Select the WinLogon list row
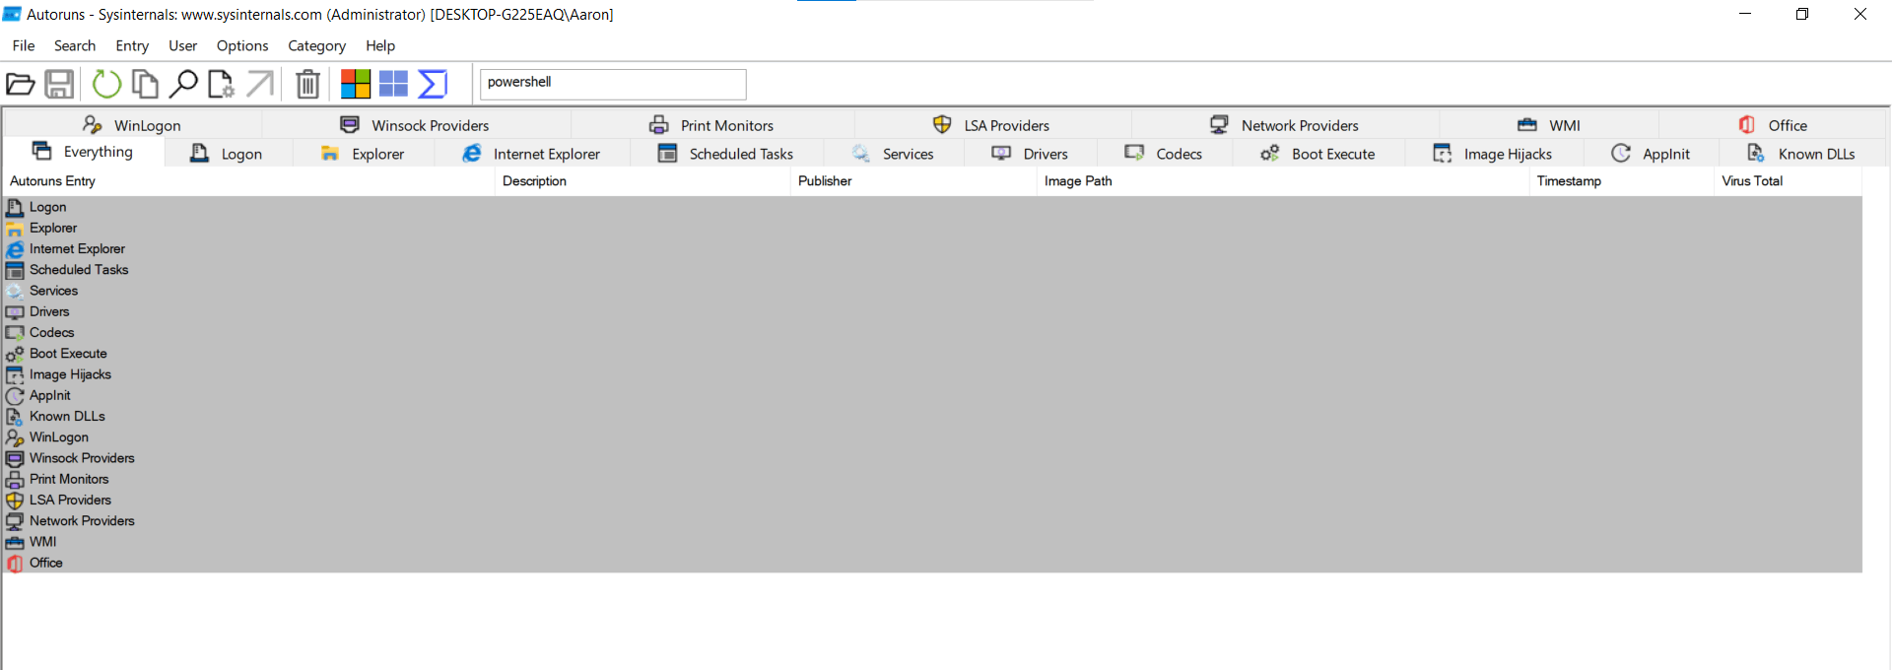 coord(932,437)
